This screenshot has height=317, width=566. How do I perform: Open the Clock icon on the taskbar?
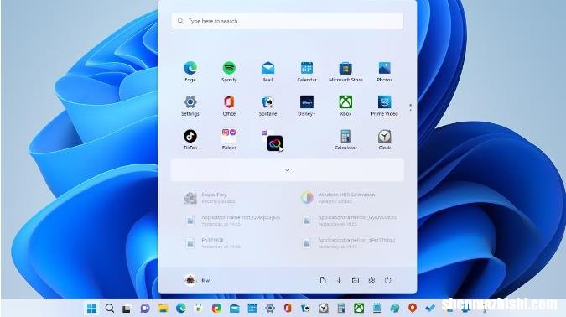tap(324, 309)
